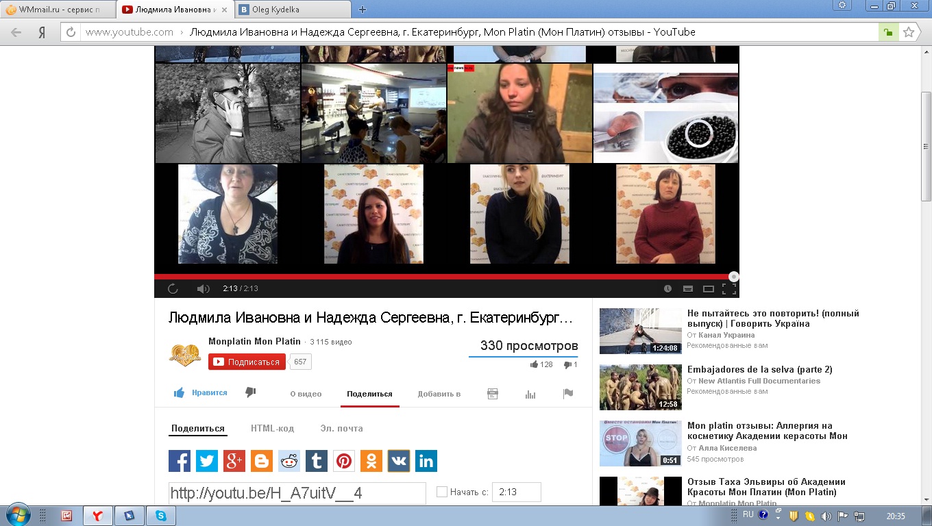Screen dimensions: 932x526
Task: Toggle theater mode player size
Action: pos(709,289)
